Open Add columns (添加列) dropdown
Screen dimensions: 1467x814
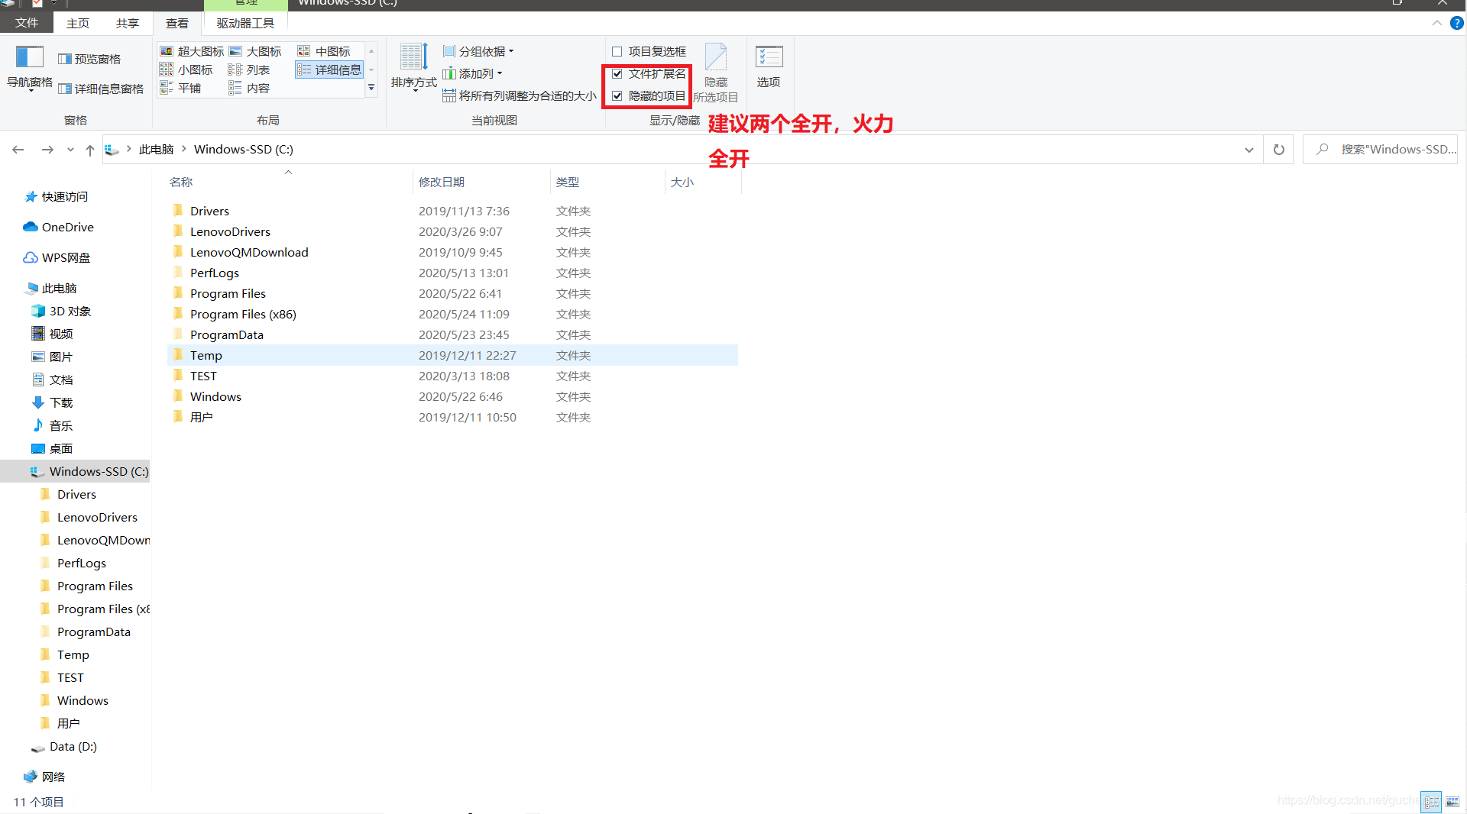pyautogui.click(x=472, y=73)
